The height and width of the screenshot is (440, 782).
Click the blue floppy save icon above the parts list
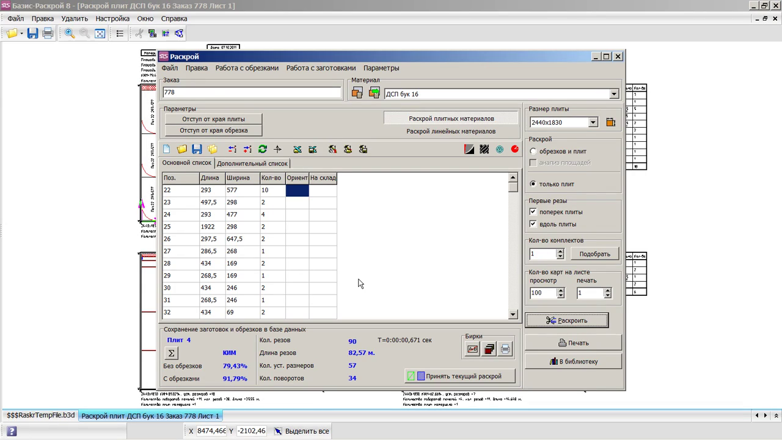click(197, 149)
